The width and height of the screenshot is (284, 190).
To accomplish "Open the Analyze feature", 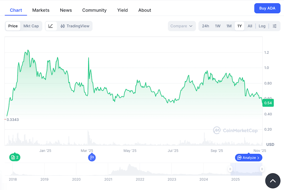I will tap(248, 158).
